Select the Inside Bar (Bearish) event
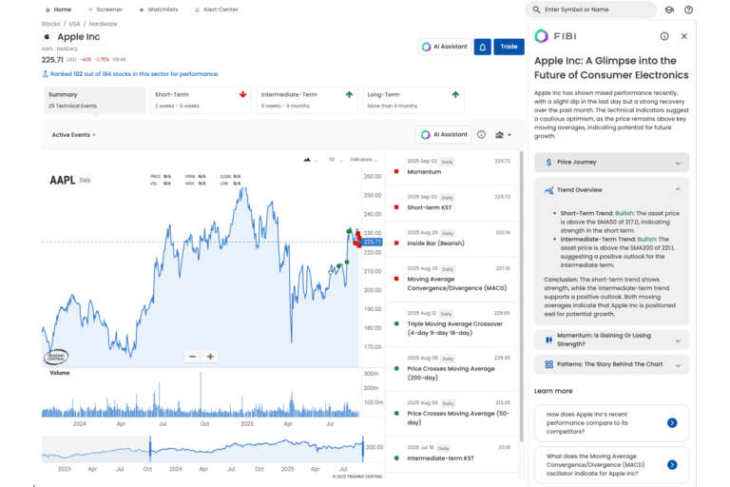This screenshot has width=730, height=487. [451, 239]
